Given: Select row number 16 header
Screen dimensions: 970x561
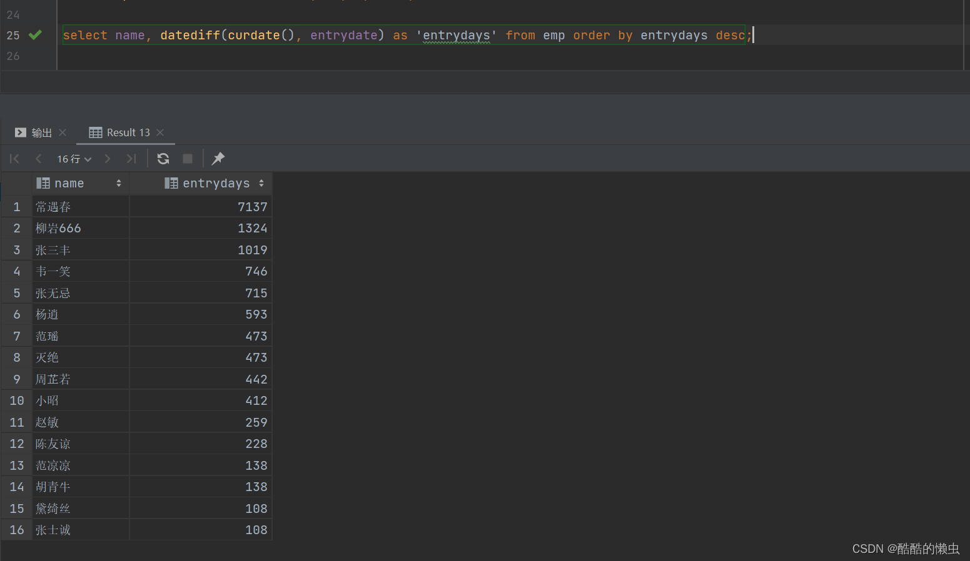Looking at the screenshot, I should (17, 530).
